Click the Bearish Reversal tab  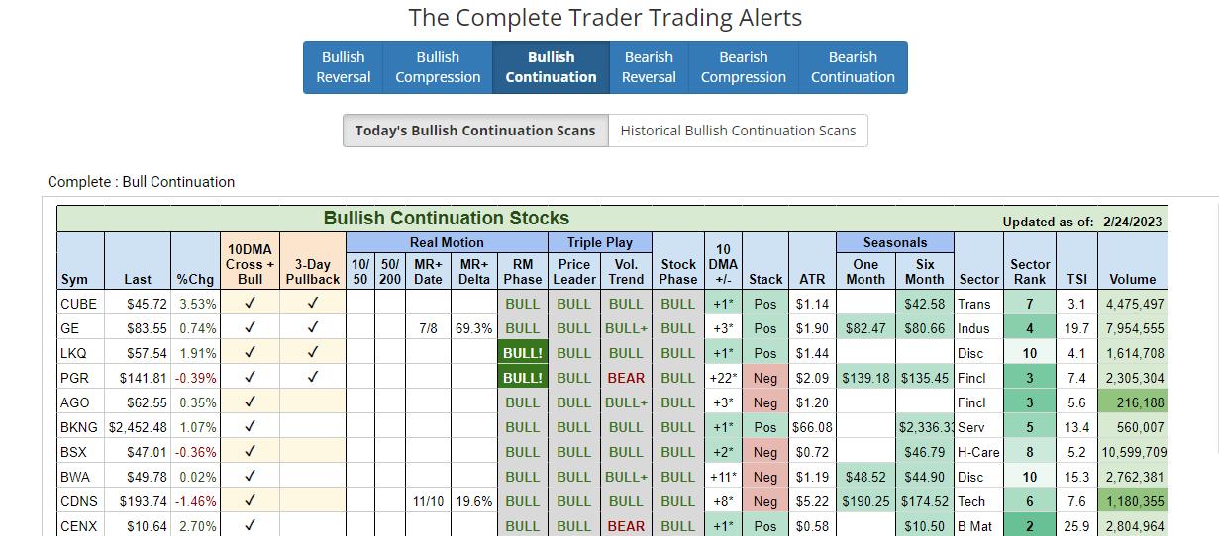point(649,67)
